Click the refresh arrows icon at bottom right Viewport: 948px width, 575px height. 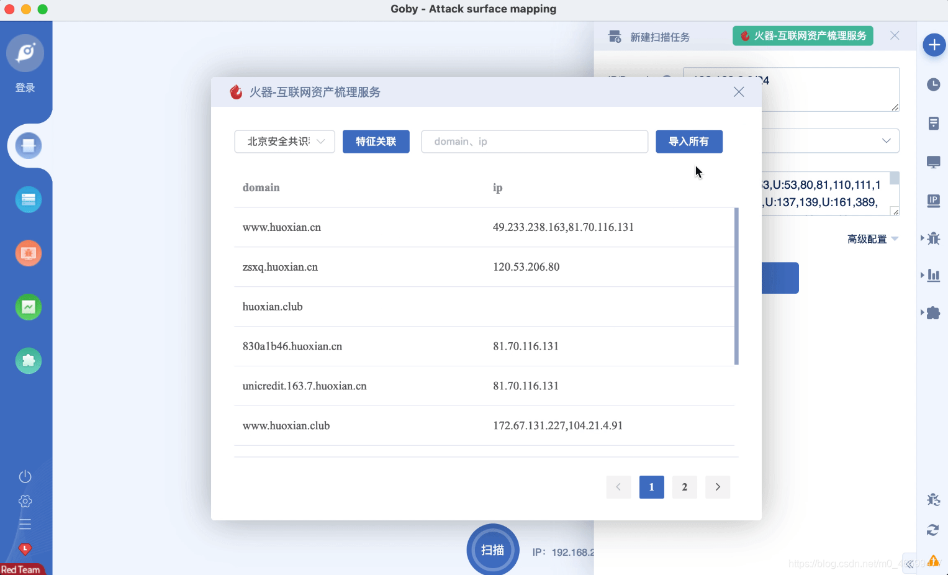click(x=933, y=530)
